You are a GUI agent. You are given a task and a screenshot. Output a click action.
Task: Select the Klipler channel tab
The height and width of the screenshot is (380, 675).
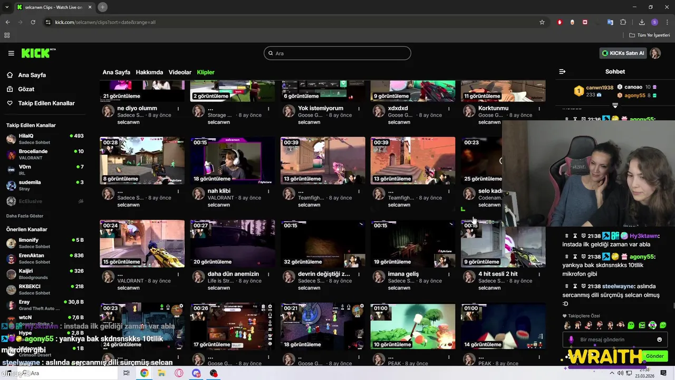(x=206, y=72)
